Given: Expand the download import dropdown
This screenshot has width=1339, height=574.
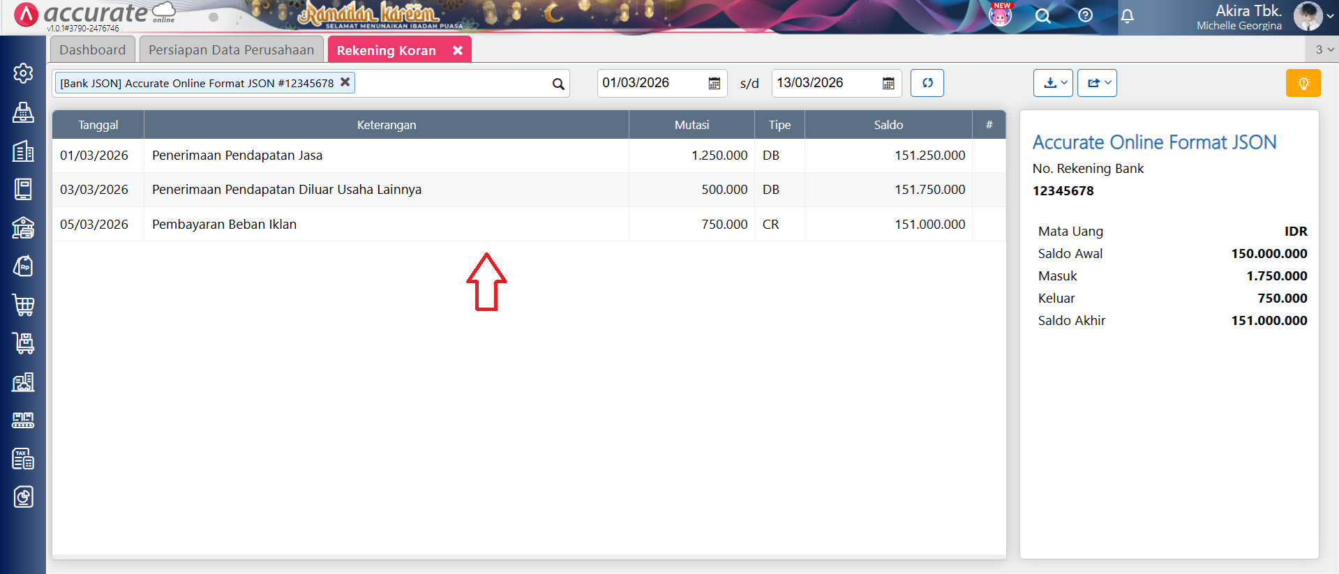Looking at the screenshot, I should (1053, 83).
